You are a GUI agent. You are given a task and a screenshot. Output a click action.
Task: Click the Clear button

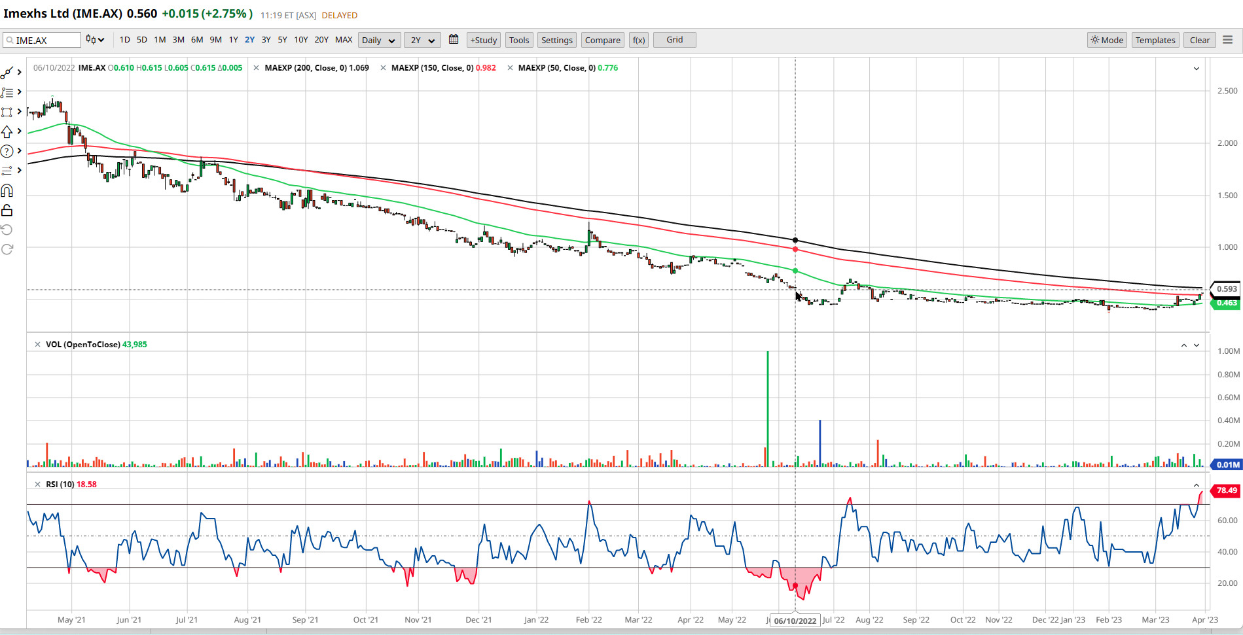pyautogui.click(x=1200, y=41)
